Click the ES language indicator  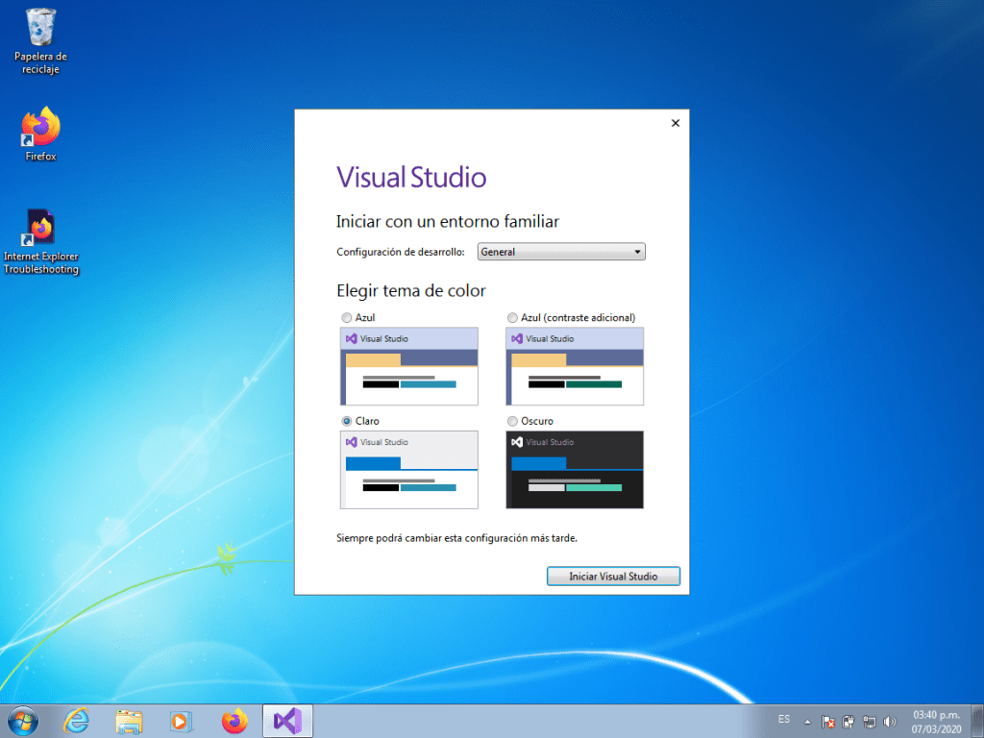[784, 720]
